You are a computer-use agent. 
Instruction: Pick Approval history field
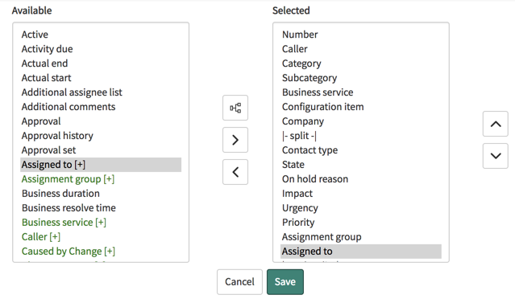pyautogui.click(x=101, y=136)
